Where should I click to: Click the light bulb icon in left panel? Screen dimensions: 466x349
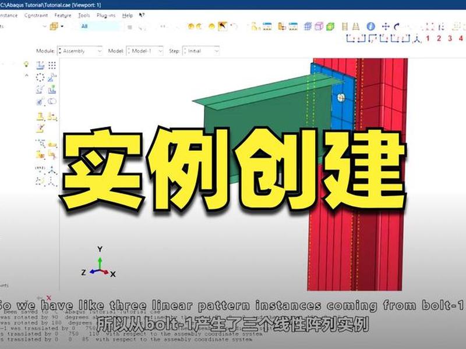pyautogui.click(x=26, y=64)
